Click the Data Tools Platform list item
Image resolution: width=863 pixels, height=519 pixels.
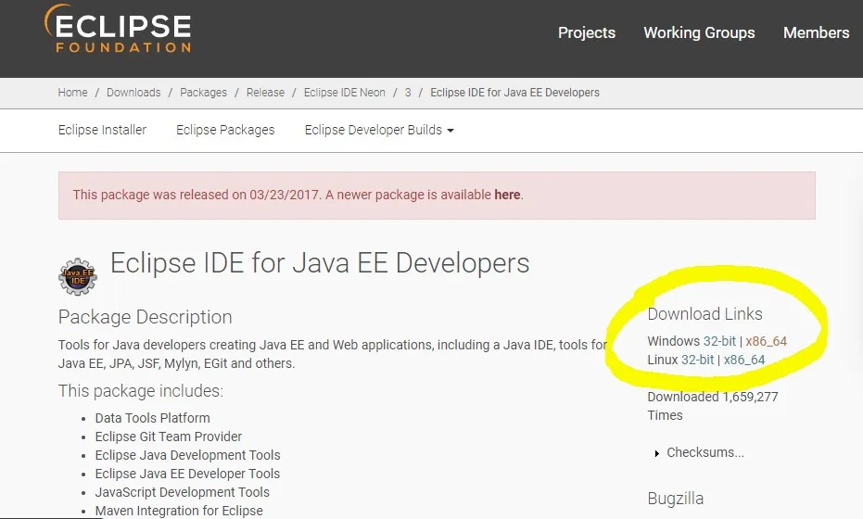pyautogui.click(x=152, y=418)
